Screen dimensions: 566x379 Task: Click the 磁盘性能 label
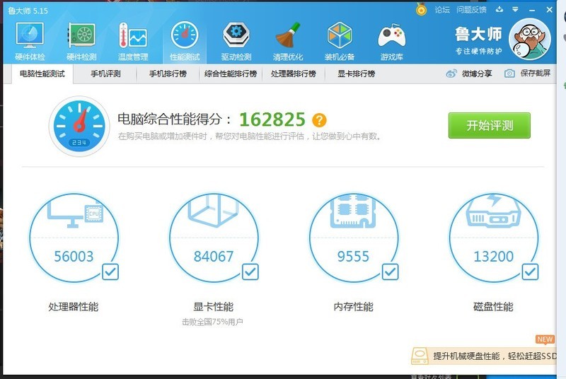click(493, 307)
